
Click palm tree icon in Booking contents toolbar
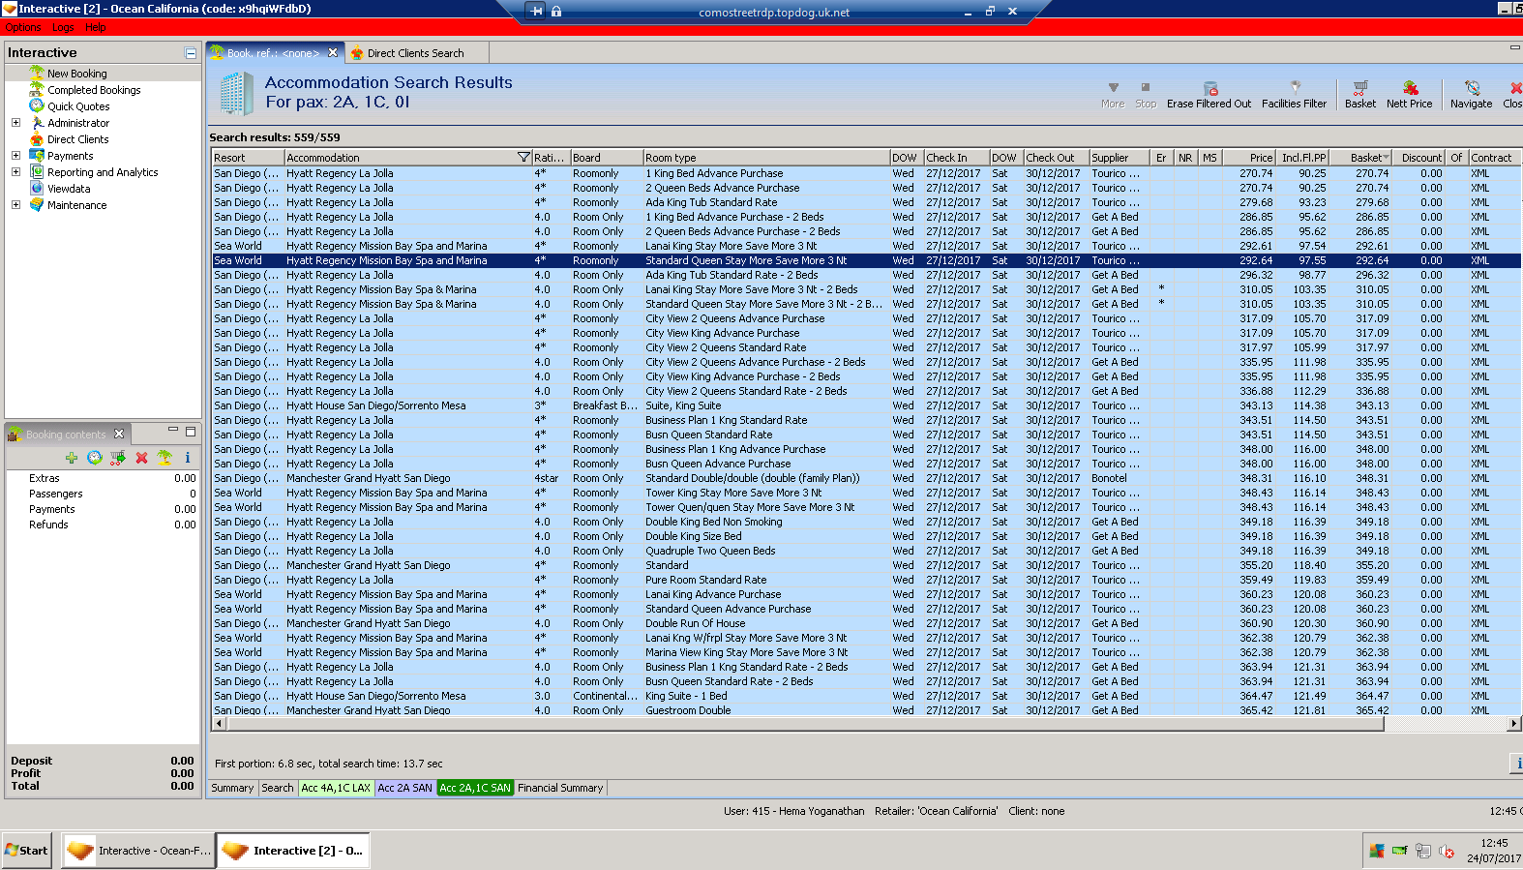(164, 458)
